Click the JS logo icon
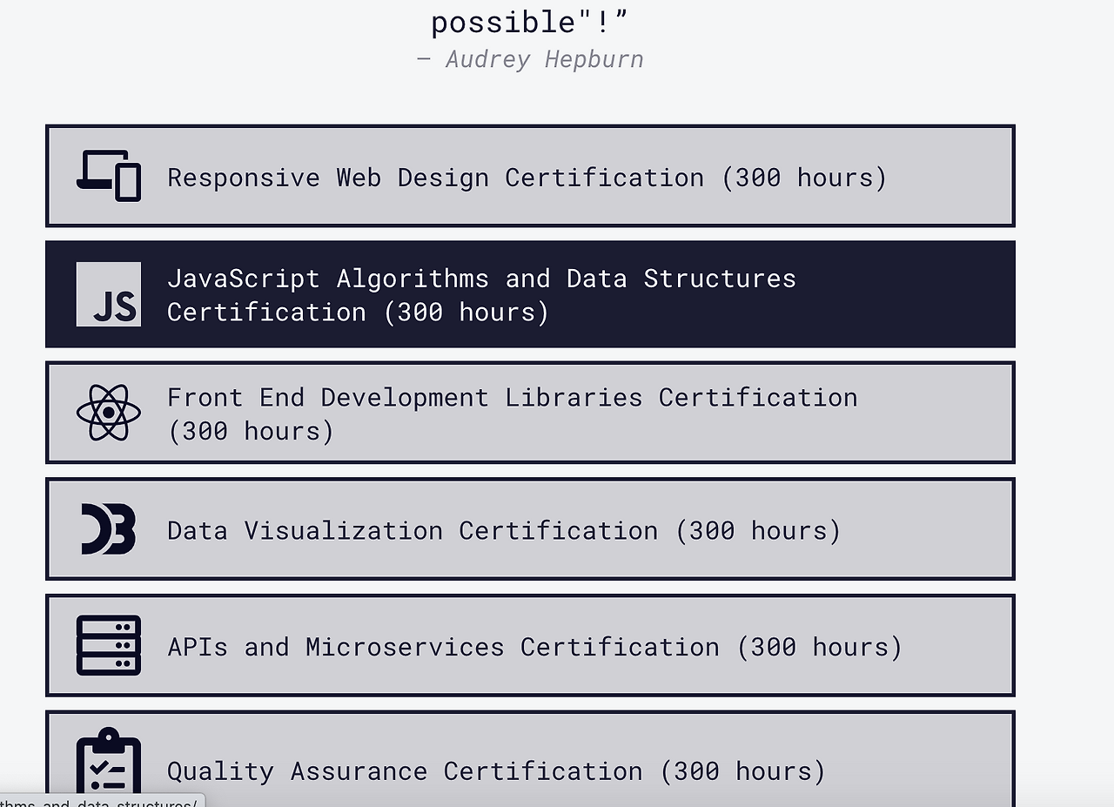 click(x=109, y=294)
